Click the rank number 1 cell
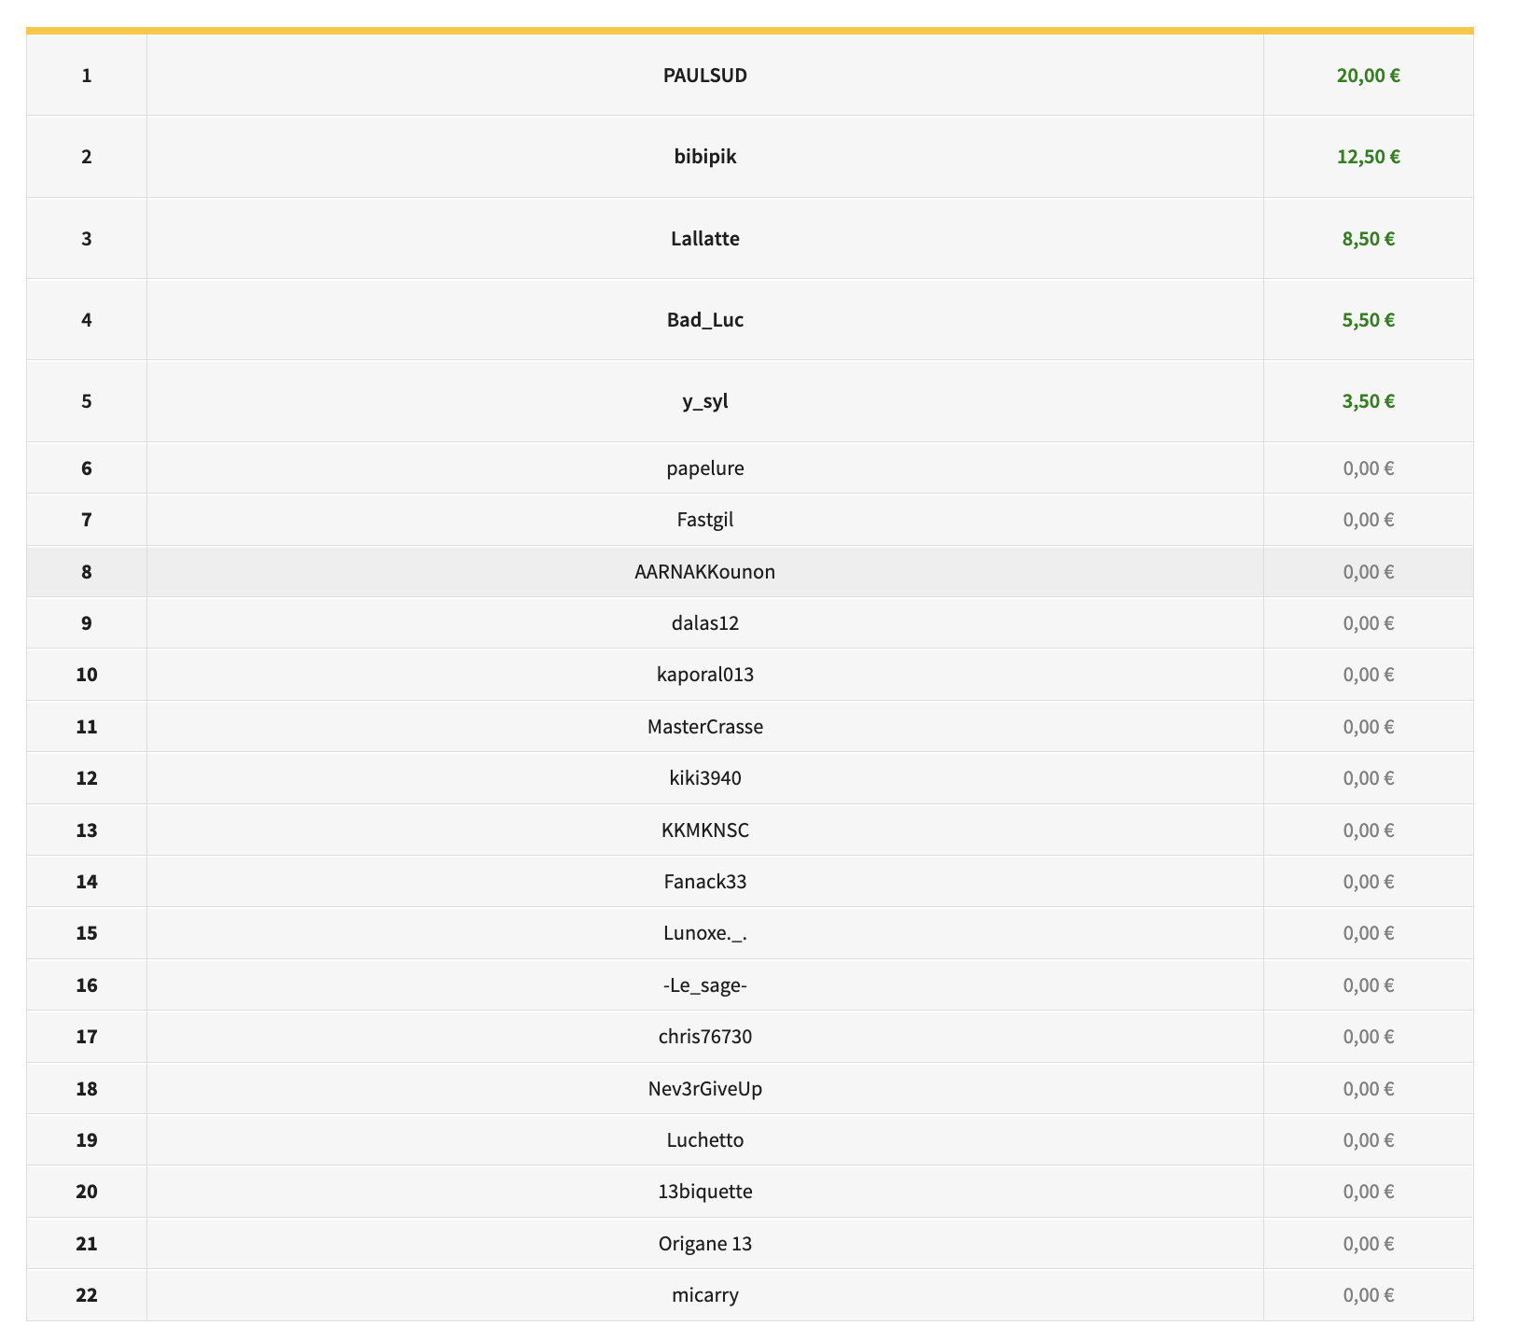 (87, 76)
